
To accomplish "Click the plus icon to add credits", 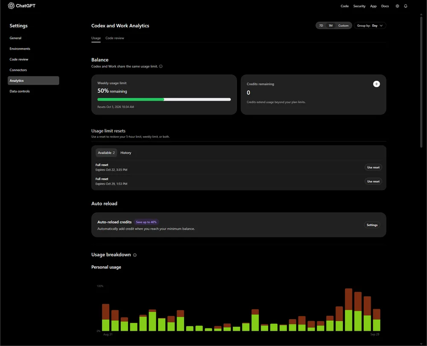I will (x=376, y=84).
